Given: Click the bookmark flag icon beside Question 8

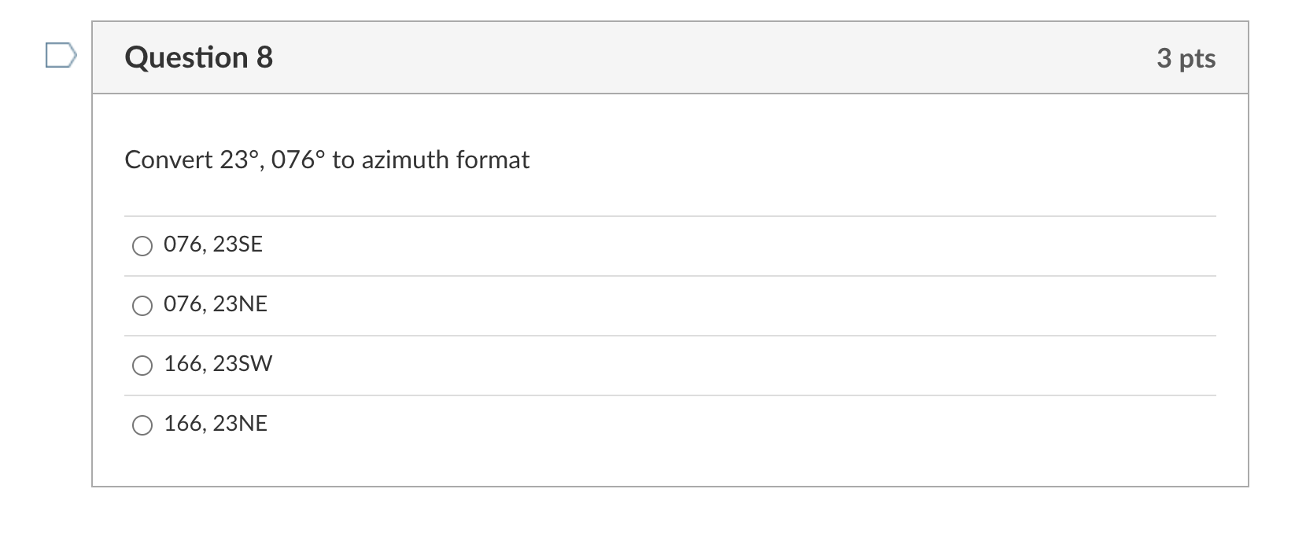Looking at the screenshot, I should click(x=59, y=55).
